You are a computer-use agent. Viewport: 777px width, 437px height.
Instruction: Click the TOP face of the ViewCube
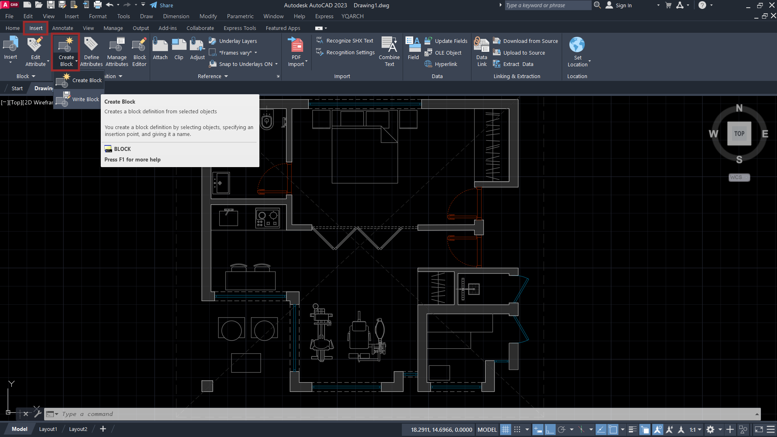click(739, 134)
